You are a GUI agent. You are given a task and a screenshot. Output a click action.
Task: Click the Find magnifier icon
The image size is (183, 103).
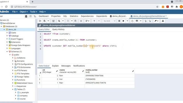pyautogui.click(x=59, y=21)
